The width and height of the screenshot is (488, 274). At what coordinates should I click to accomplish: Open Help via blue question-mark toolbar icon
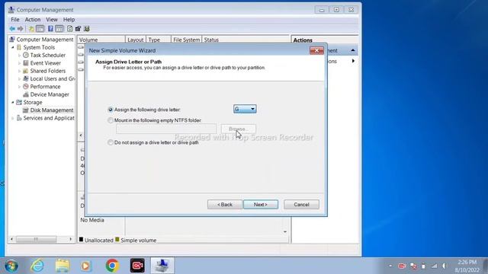click(x=50, y=29)
